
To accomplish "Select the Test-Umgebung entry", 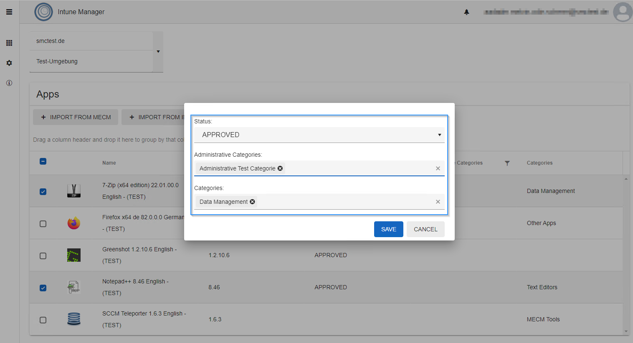I will [91, 61].
